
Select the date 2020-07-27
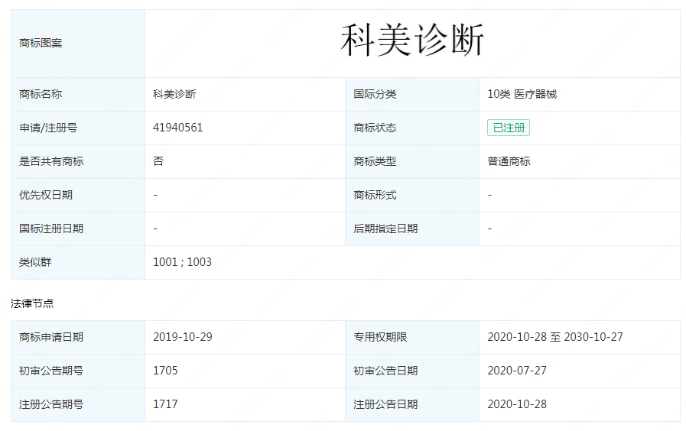tap(517, 371)
